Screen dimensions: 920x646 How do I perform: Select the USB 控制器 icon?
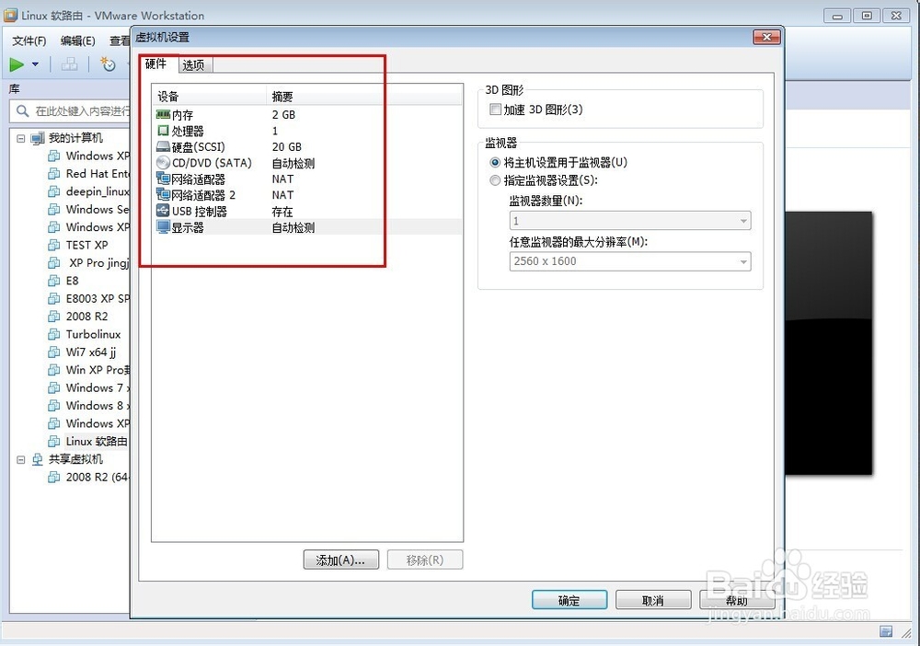click(x=163, y=211)
